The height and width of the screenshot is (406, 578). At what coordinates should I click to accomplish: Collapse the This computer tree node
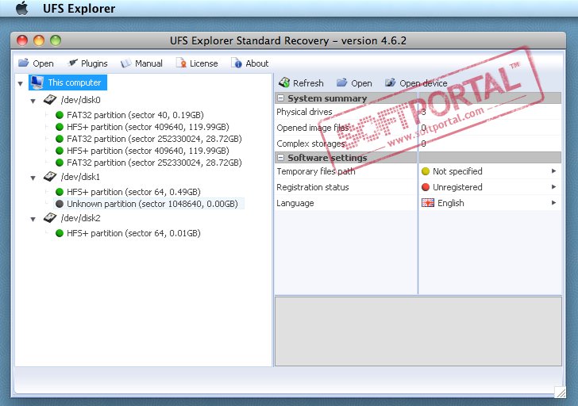tap(21, 83)
